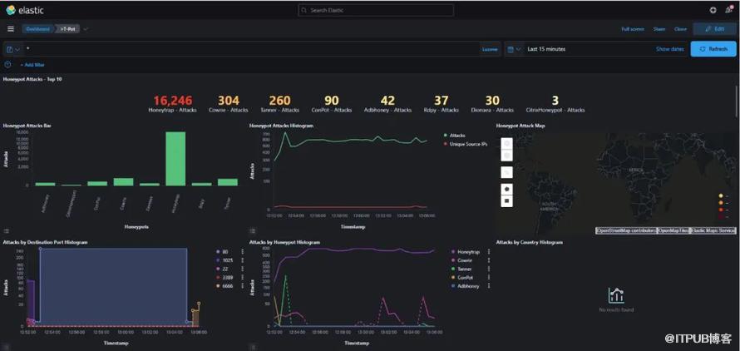Open the date quick-select calendar dropdown
The image size is (740, 351).
click(x=513, y=49)
